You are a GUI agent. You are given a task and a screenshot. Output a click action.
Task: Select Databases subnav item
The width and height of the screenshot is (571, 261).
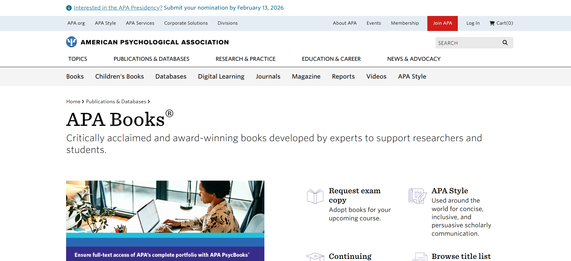pyautogui.click(x=171, y=76)
